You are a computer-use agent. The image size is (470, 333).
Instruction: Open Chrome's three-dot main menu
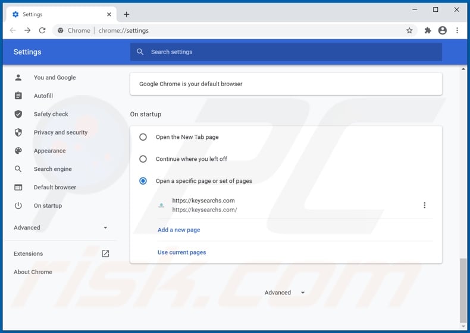457,30
